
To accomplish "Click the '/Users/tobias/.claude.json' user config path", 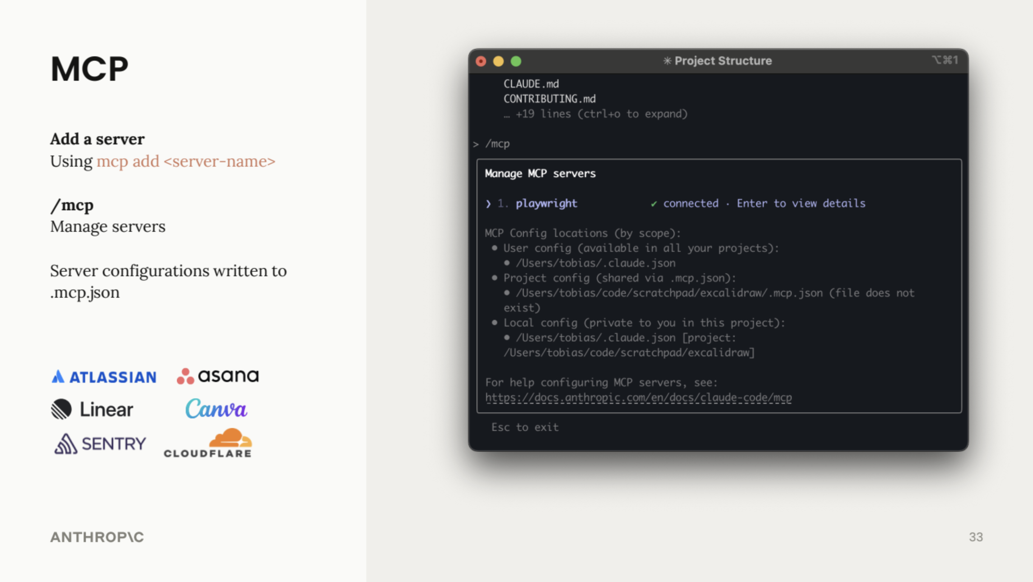I will (x=596, y=263).
